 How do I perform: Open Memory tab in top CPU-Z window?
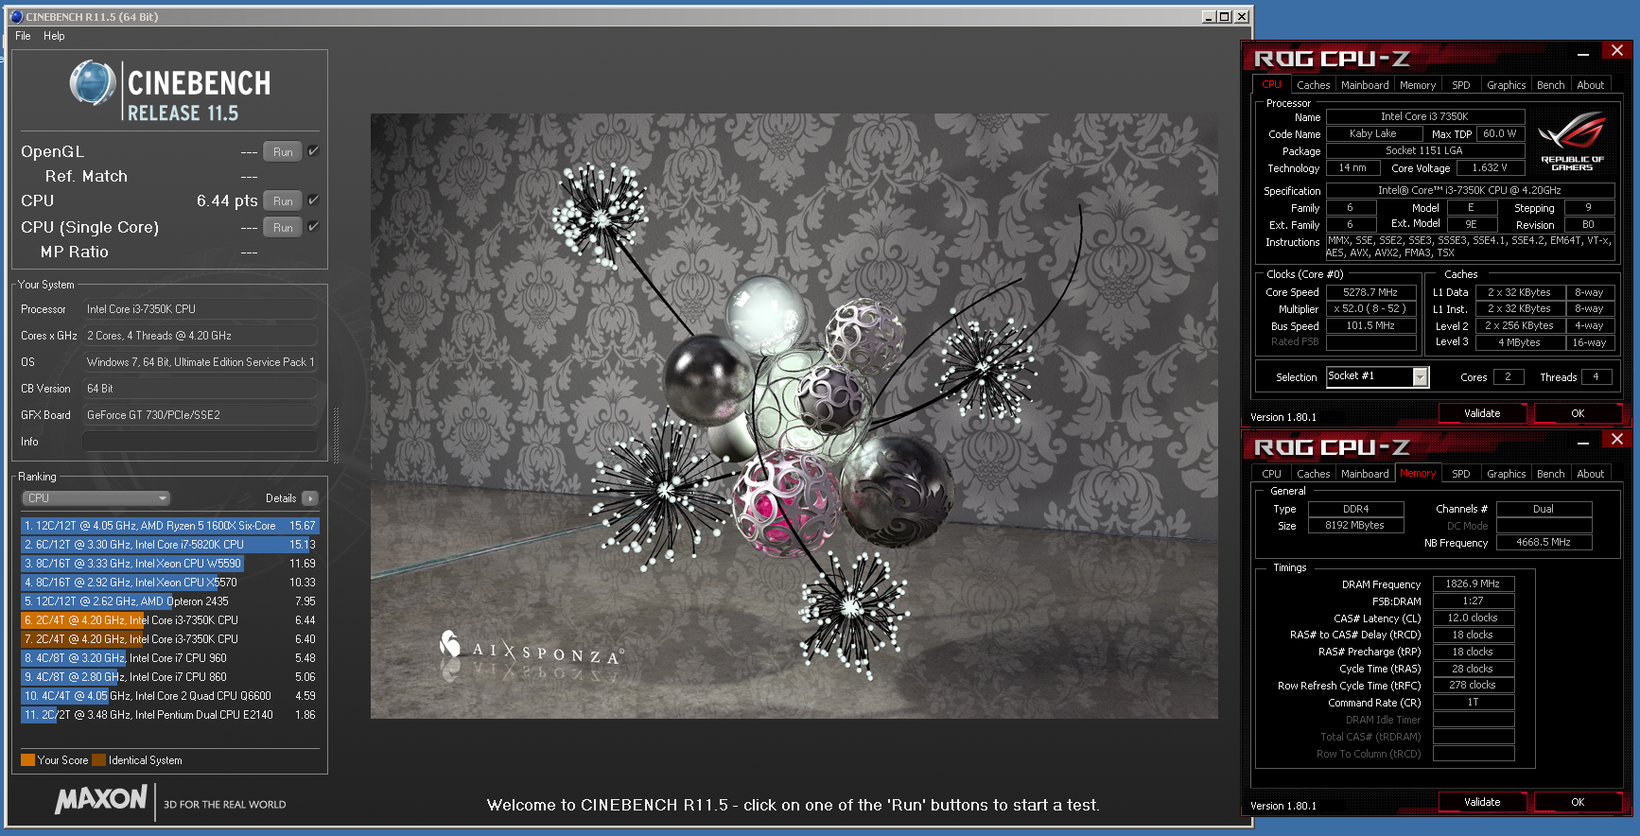pyautogui.click(x=1418, y=85)
